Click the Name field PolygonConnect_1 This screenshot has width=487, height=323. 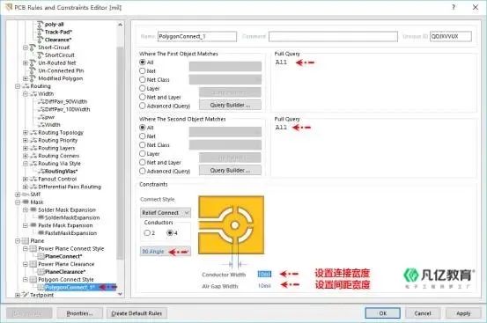pos(197,37)
